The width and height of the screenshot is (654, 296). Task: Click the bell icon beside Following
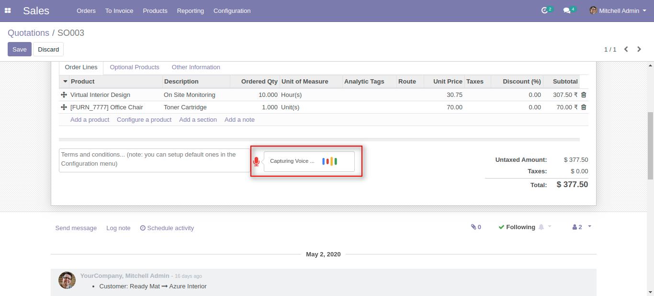(x=541, y=227)
